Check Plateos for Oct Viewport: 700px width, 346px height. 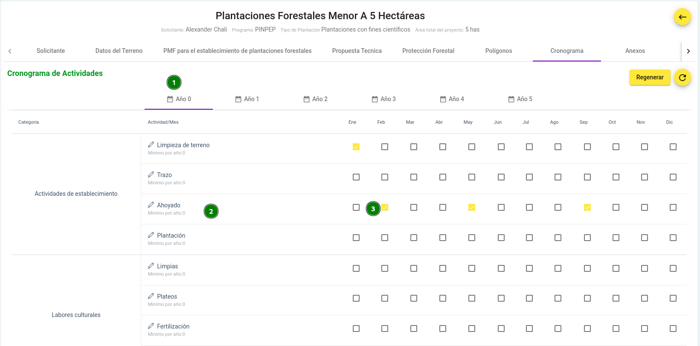click(x=616, y=298)
